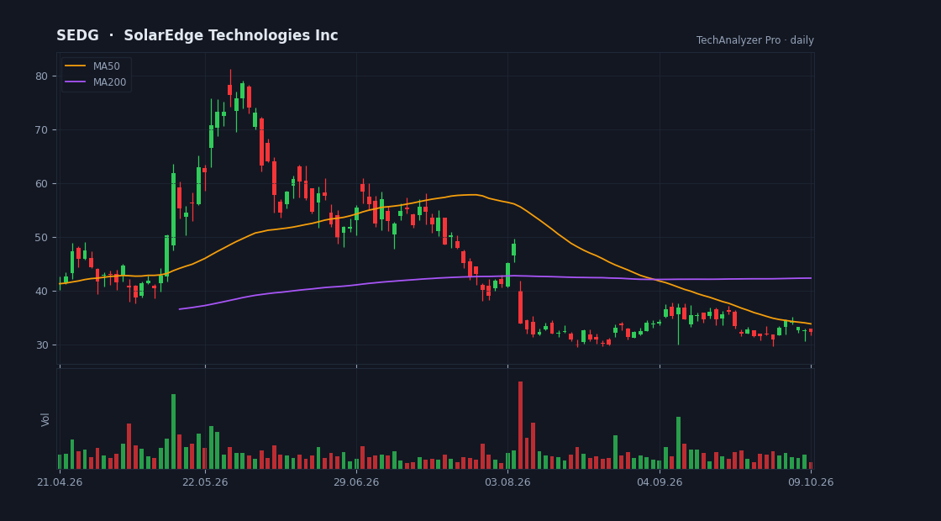This screenshot has width=941, height=521.
Task: Click the Vol axis label
Action: [45, 419]
